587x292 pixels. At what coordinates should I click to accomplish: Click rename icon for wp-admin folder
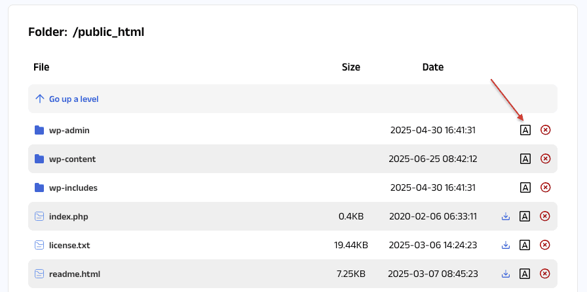click(x=525, y=130)
